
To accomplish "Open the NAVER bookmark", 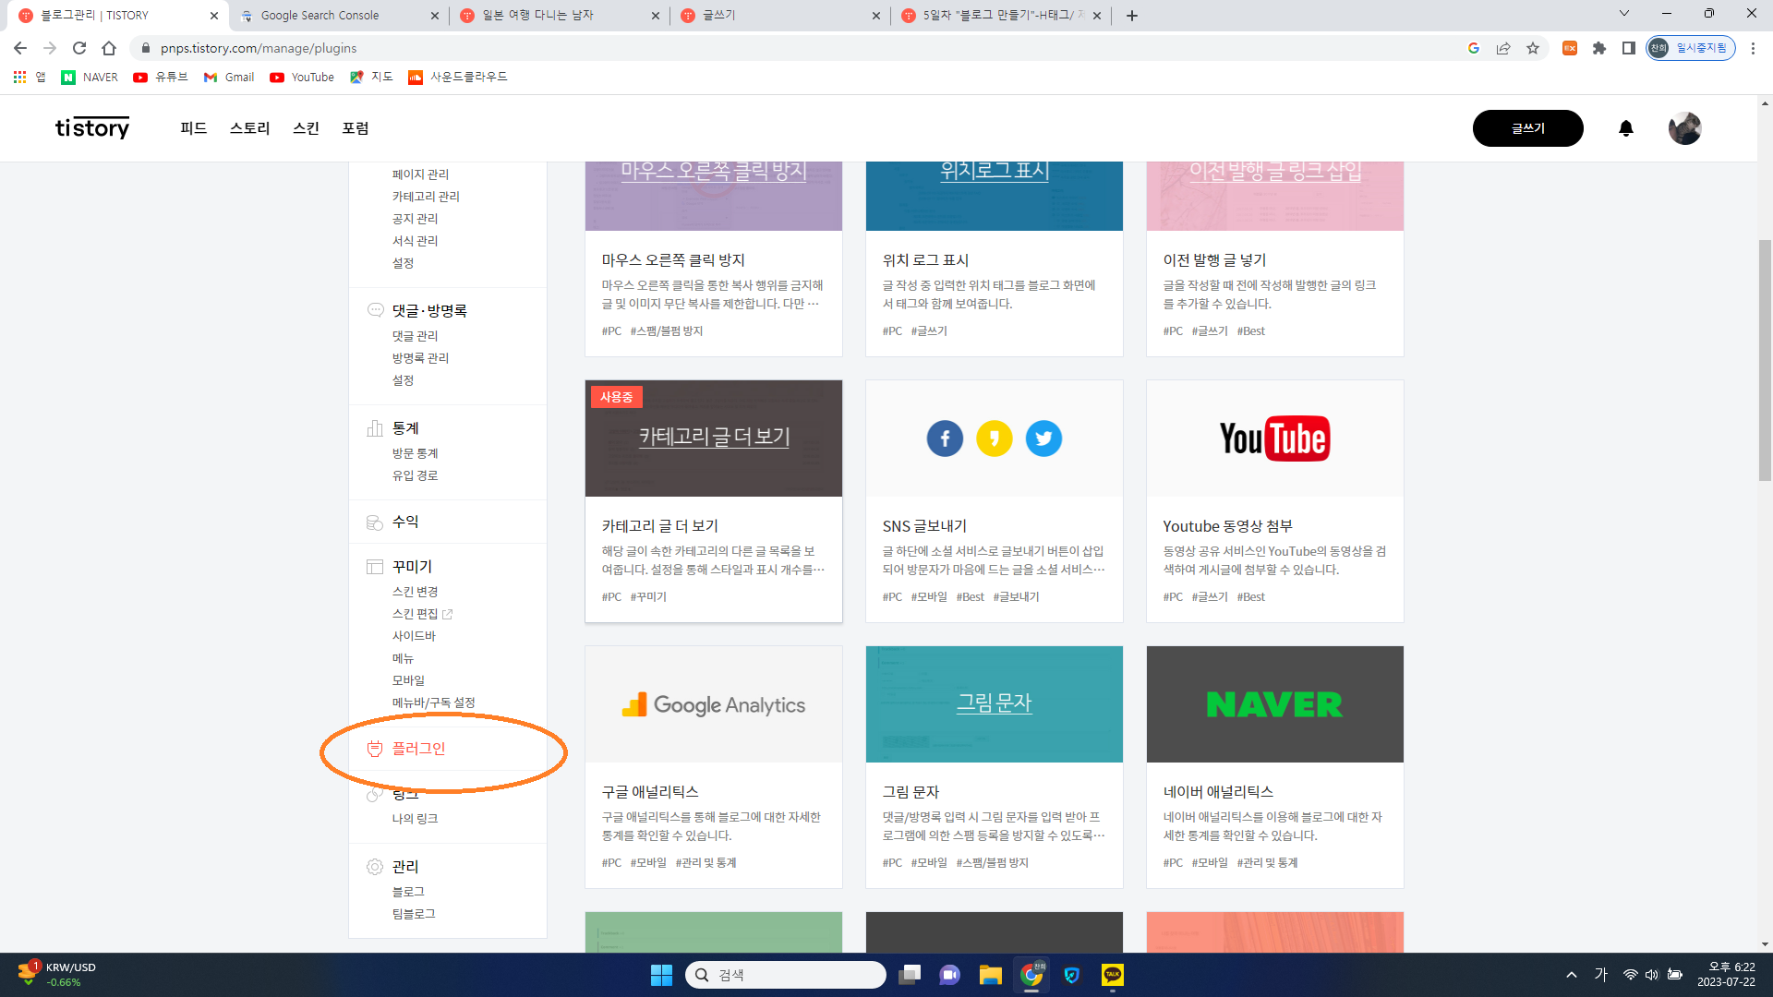I will [x=90, y=78].
